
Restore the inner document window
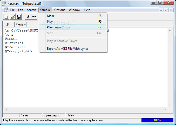[166, 10]
